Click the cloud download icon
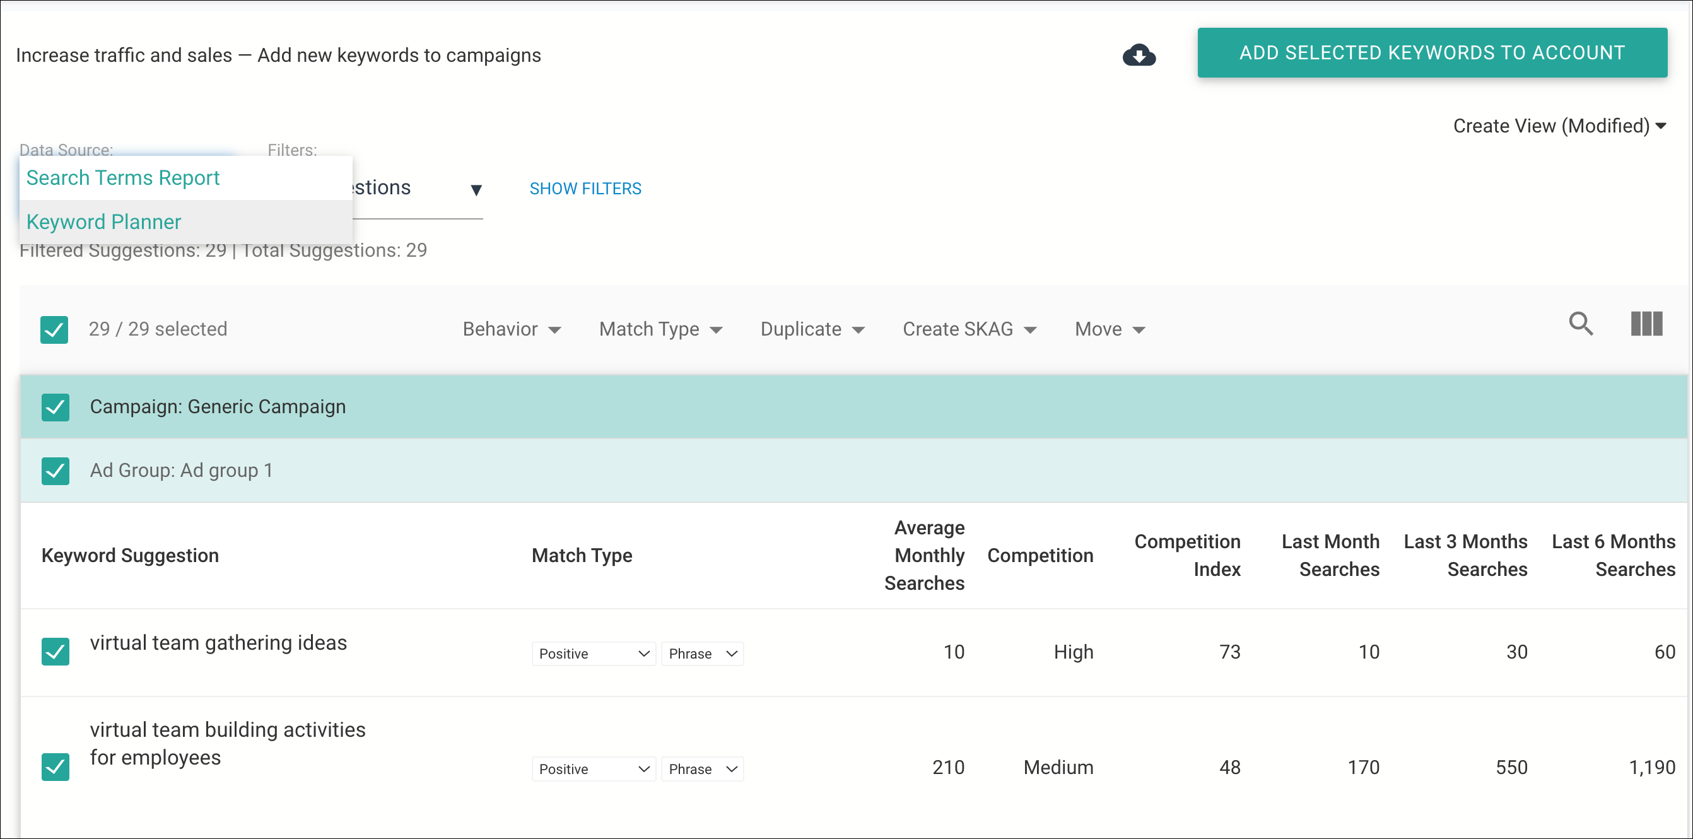 click(1139, 55)
